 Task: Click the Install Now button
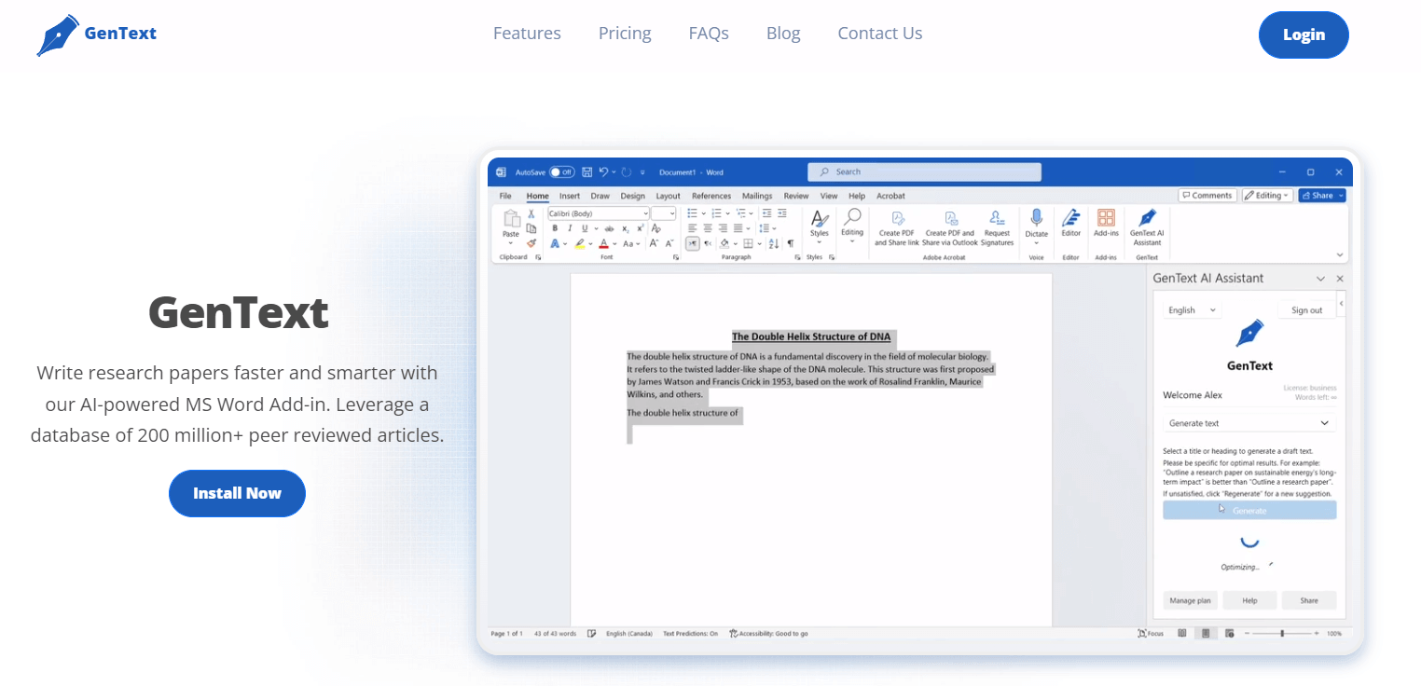(x=237, y=493)
